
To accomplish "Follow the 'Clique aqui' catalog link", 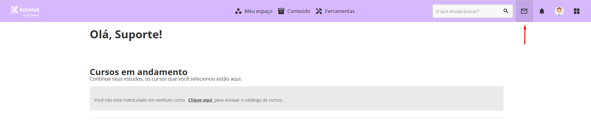I will pyautogui.click(x=200, y=100).
